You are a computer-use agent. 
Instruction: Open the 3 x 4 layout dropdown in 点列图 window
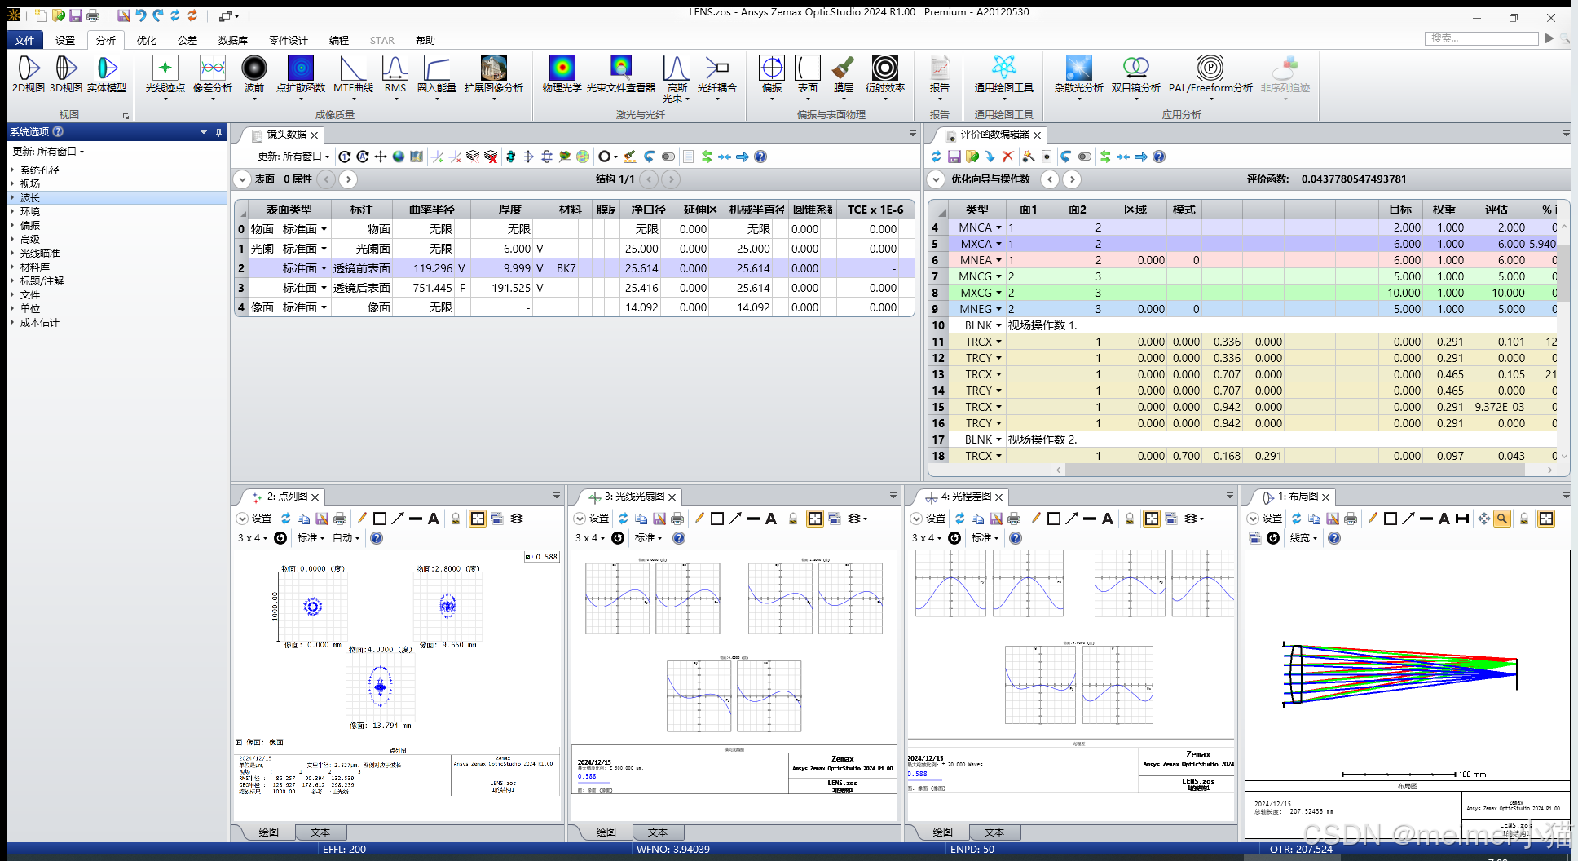[x=253, y=538]
